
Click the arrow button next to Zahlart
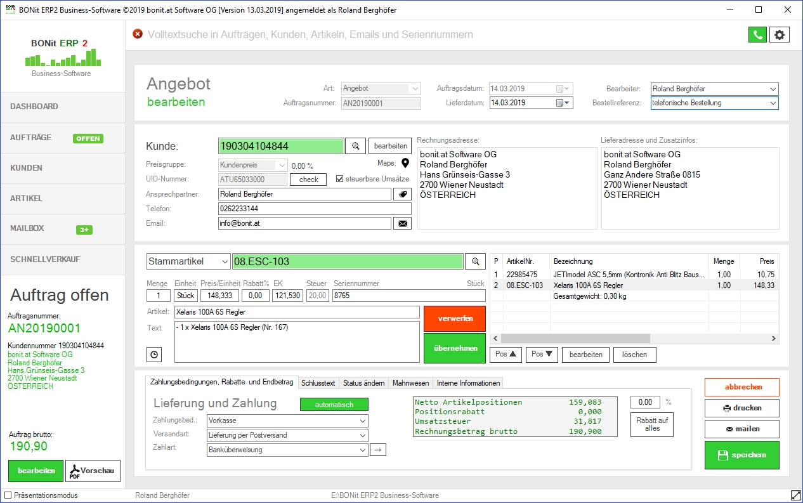[379, 450]
